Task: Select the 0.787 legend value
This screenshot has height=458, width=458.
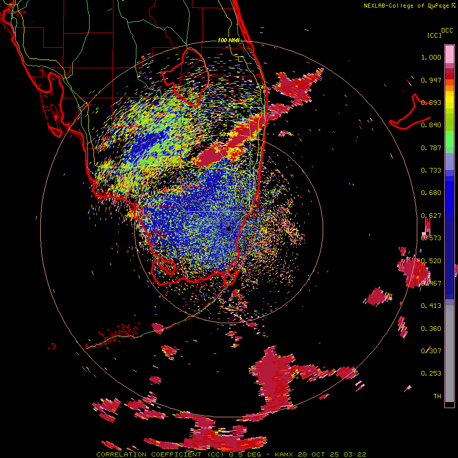Action: (x=431, y=148)
